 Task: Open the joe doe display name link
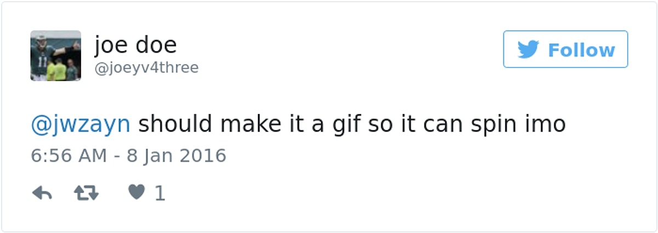tap(135, 45)
